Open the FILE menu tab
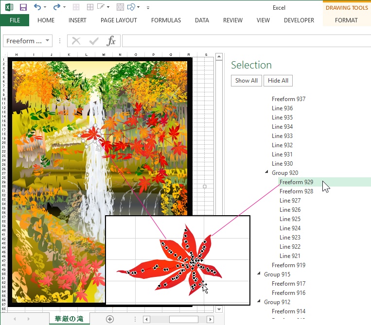This screenshot has width=371, height=325. tap(15, 20)
